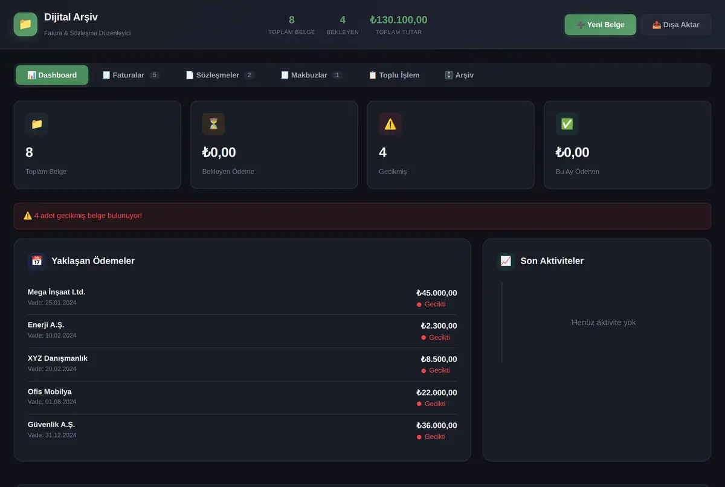
Task: Select the Toplu İşlem tab
Action: tap(394, 75)
